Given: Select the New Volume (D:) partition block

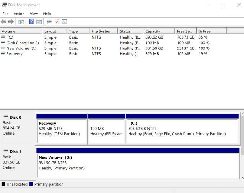Looking at the screenshot, I should click(x=138, y=163).
